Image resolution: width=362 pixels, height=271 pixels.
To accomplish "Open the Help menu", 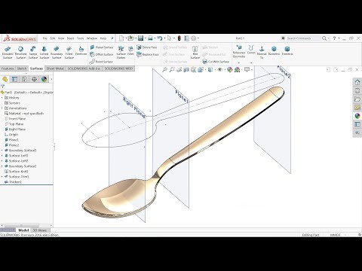I will click(x=103, y=38).
